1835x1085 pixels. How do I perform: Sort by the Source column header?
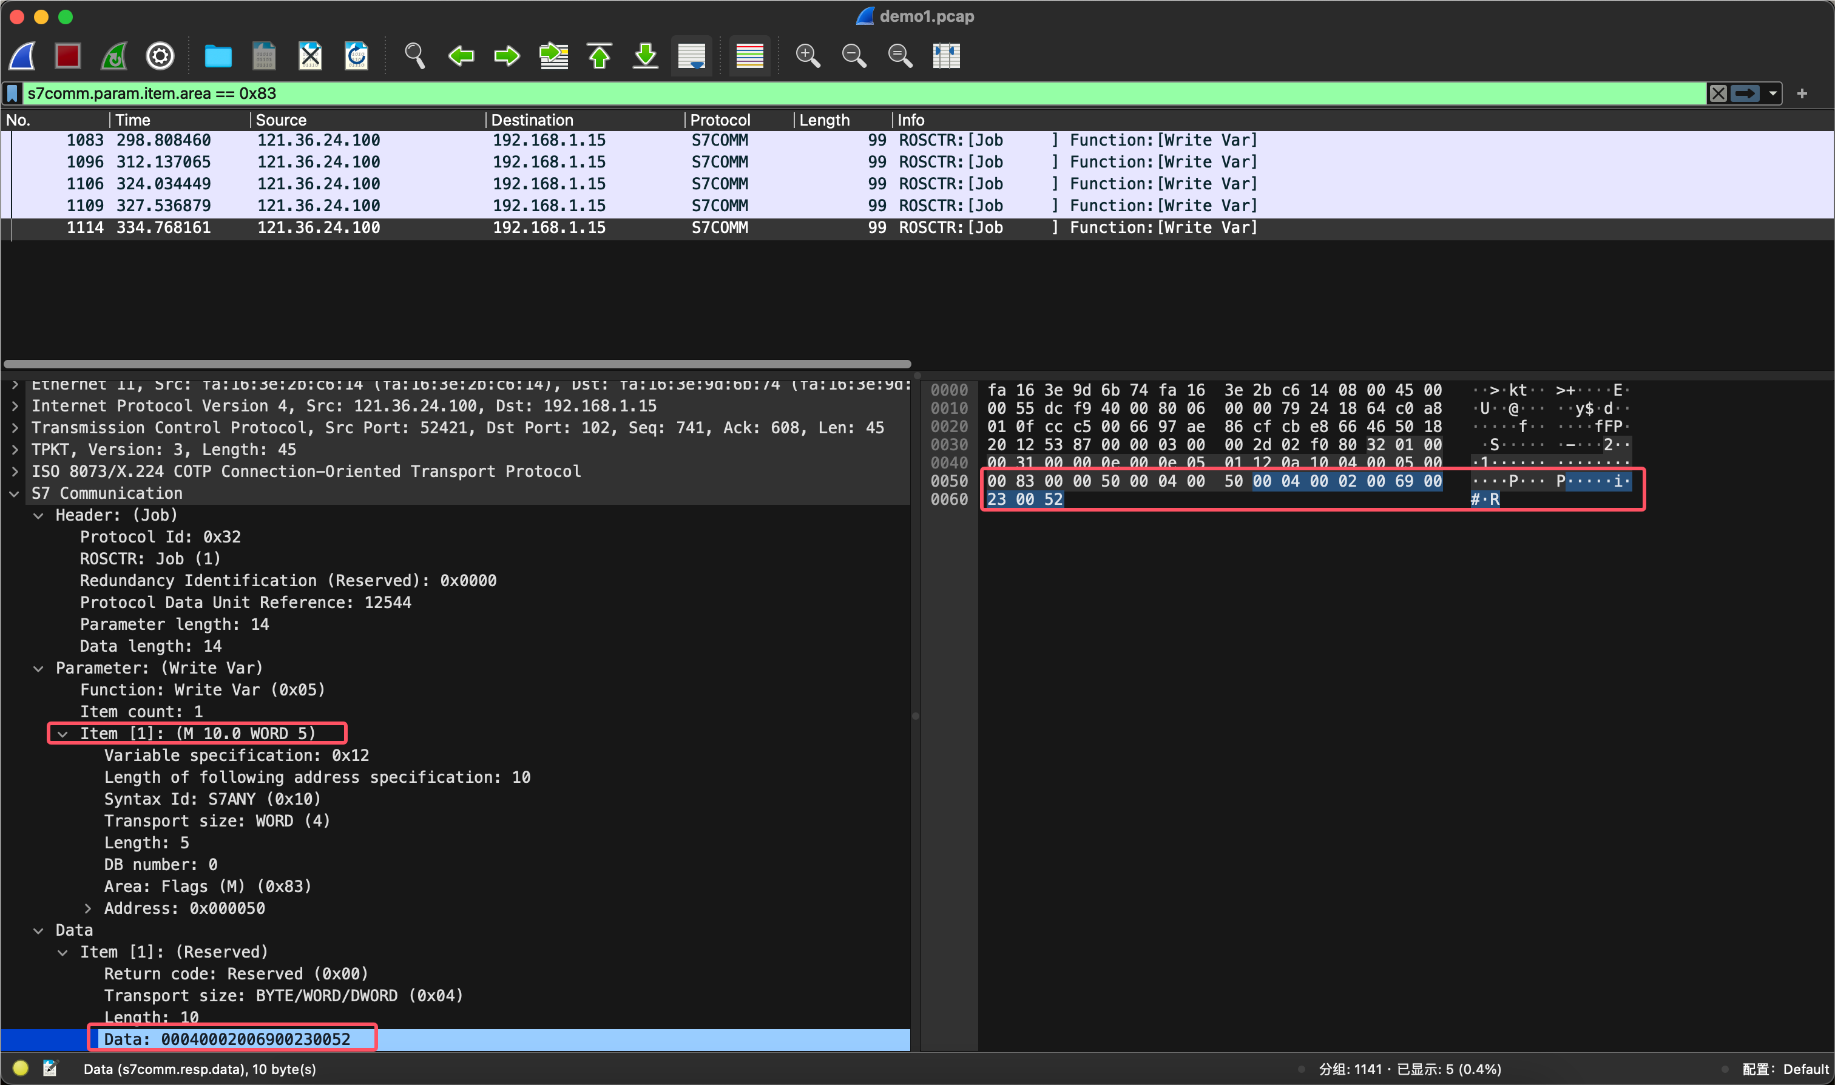368,120
